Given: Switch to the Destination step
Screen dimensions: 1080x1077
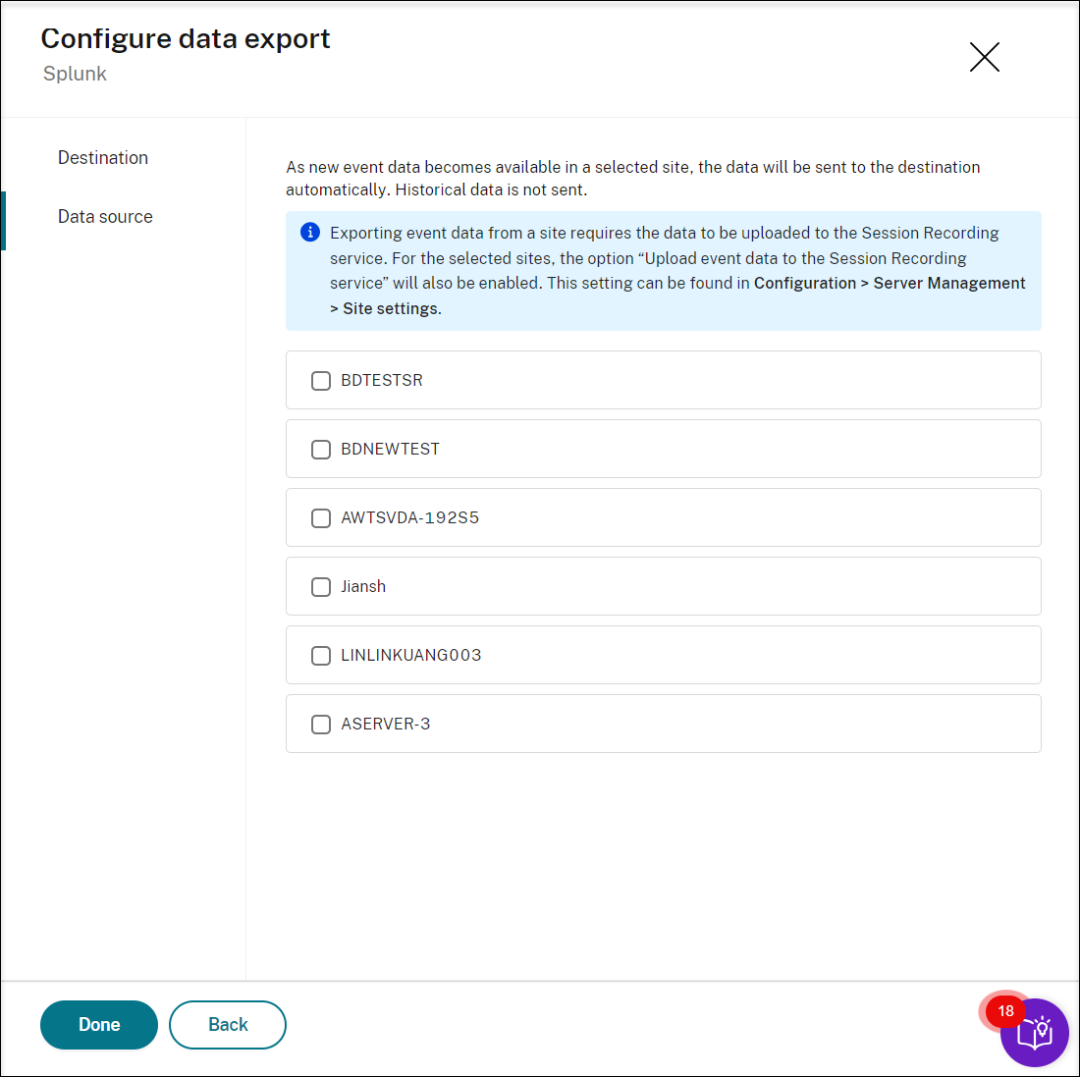Looking at the screenshot, I should 103,158.
